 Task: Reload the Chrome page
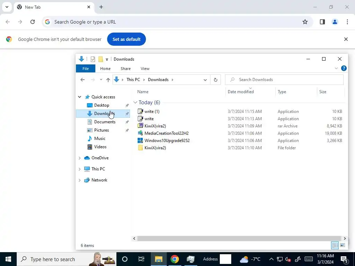click(33, 22)
